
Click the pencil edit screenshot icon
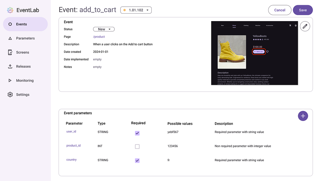(x=305, y=27)
